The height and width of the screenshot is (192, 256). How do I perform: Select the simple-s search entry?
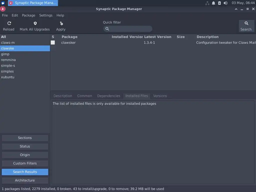pyautogui.click(x=25, y=66)
